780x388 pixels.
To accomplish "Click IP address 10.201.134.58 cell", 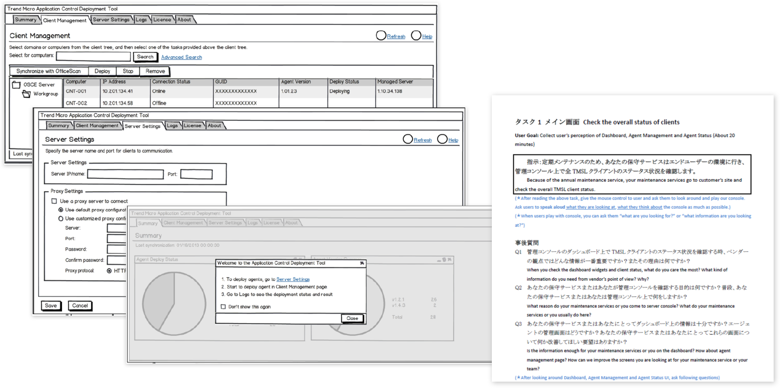I will point(118,103).
